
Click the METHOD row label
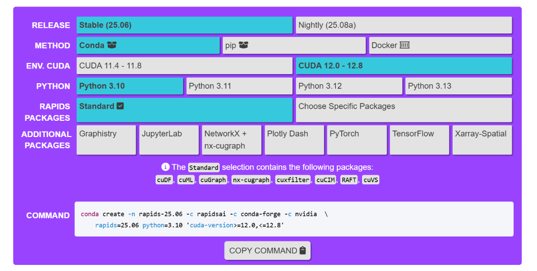click(52, 46)
